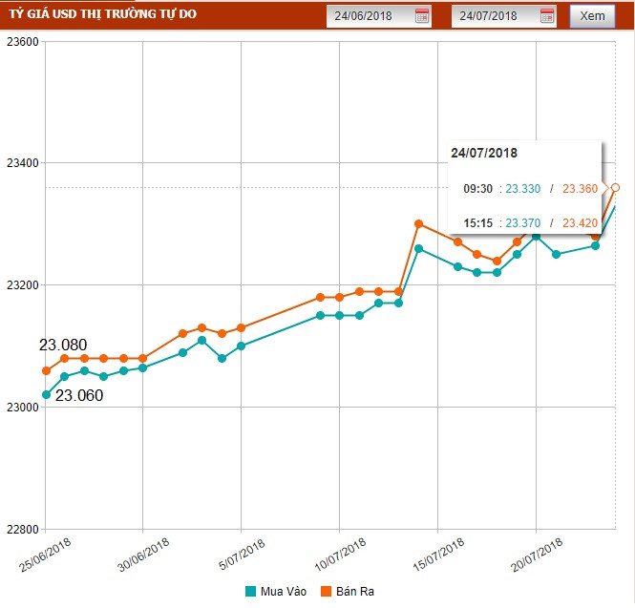Toggle the Bán Ra series via legend text
This screenshot has height=608, width=635.
354,592
